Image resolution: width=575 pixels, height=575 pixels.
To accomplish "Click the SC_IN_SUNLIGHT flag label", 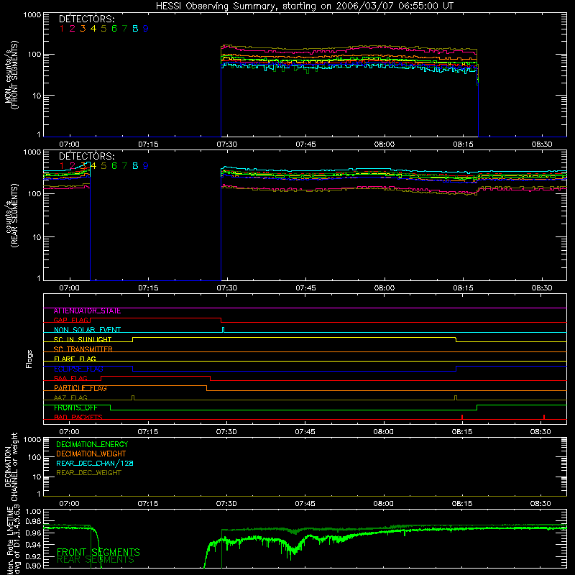I will (x=83, y=339).
